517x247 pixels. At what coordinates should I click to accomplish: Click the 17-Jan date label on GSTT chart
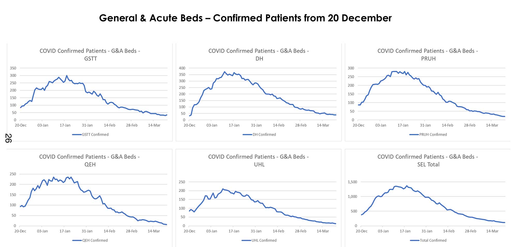65,125
